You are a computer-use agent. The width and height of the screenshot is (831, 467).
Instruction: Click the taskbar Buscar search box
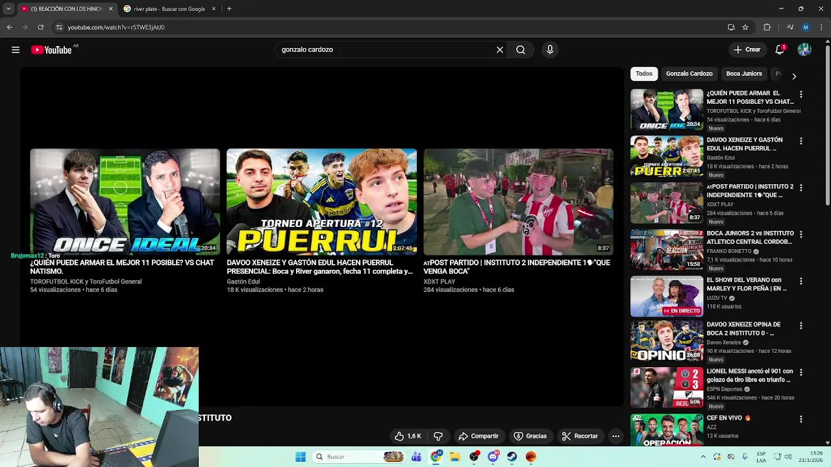[x=358, y=457]
